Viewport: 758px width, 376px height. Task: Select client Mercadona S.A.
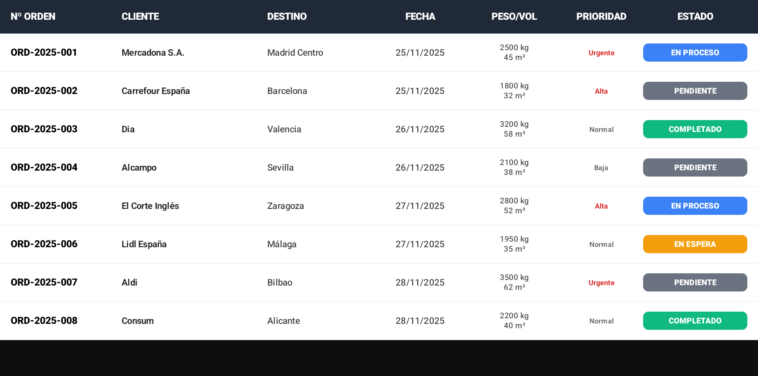pos(153,53)
